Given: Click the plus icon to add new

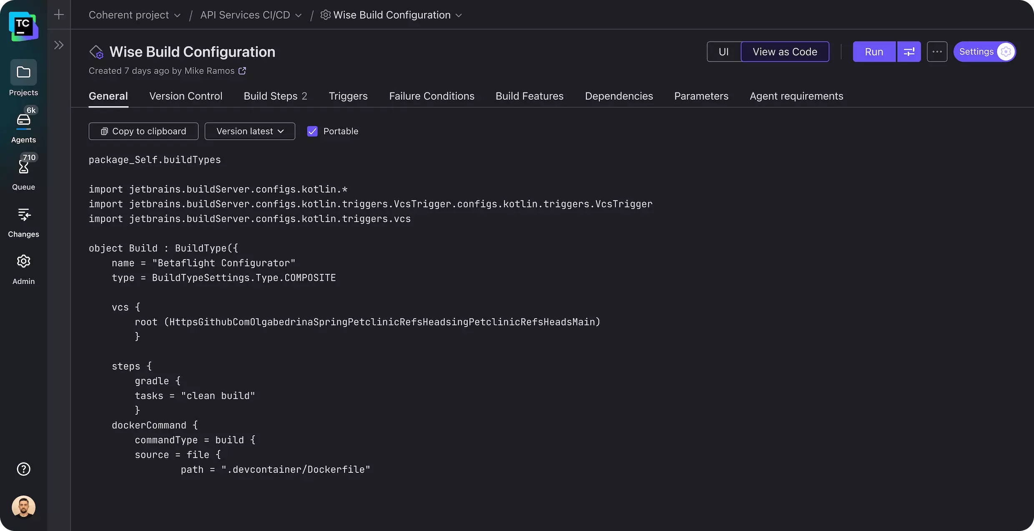Looking at the screenshot, I should tap(59, 15).
